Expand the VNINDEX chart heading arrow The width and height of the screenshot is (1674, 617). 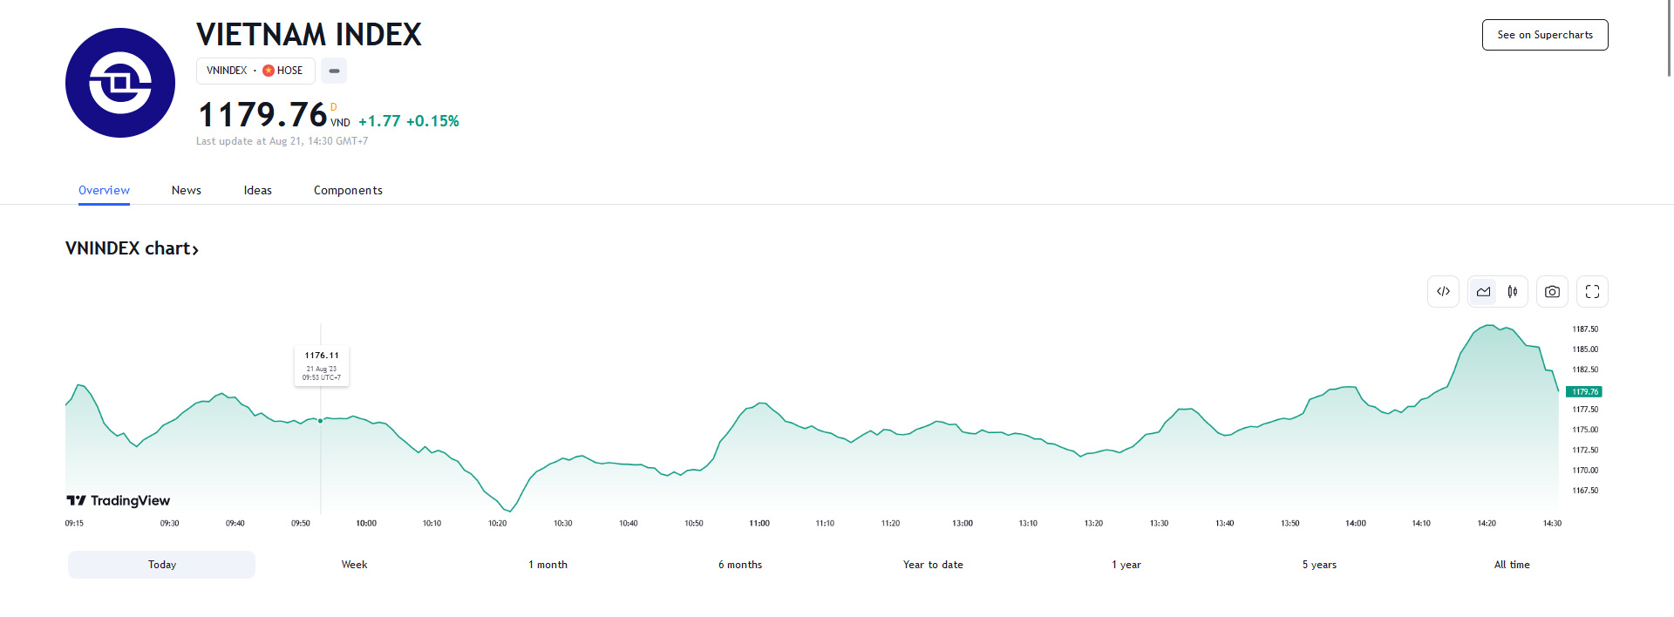click(x=195, y=250)
